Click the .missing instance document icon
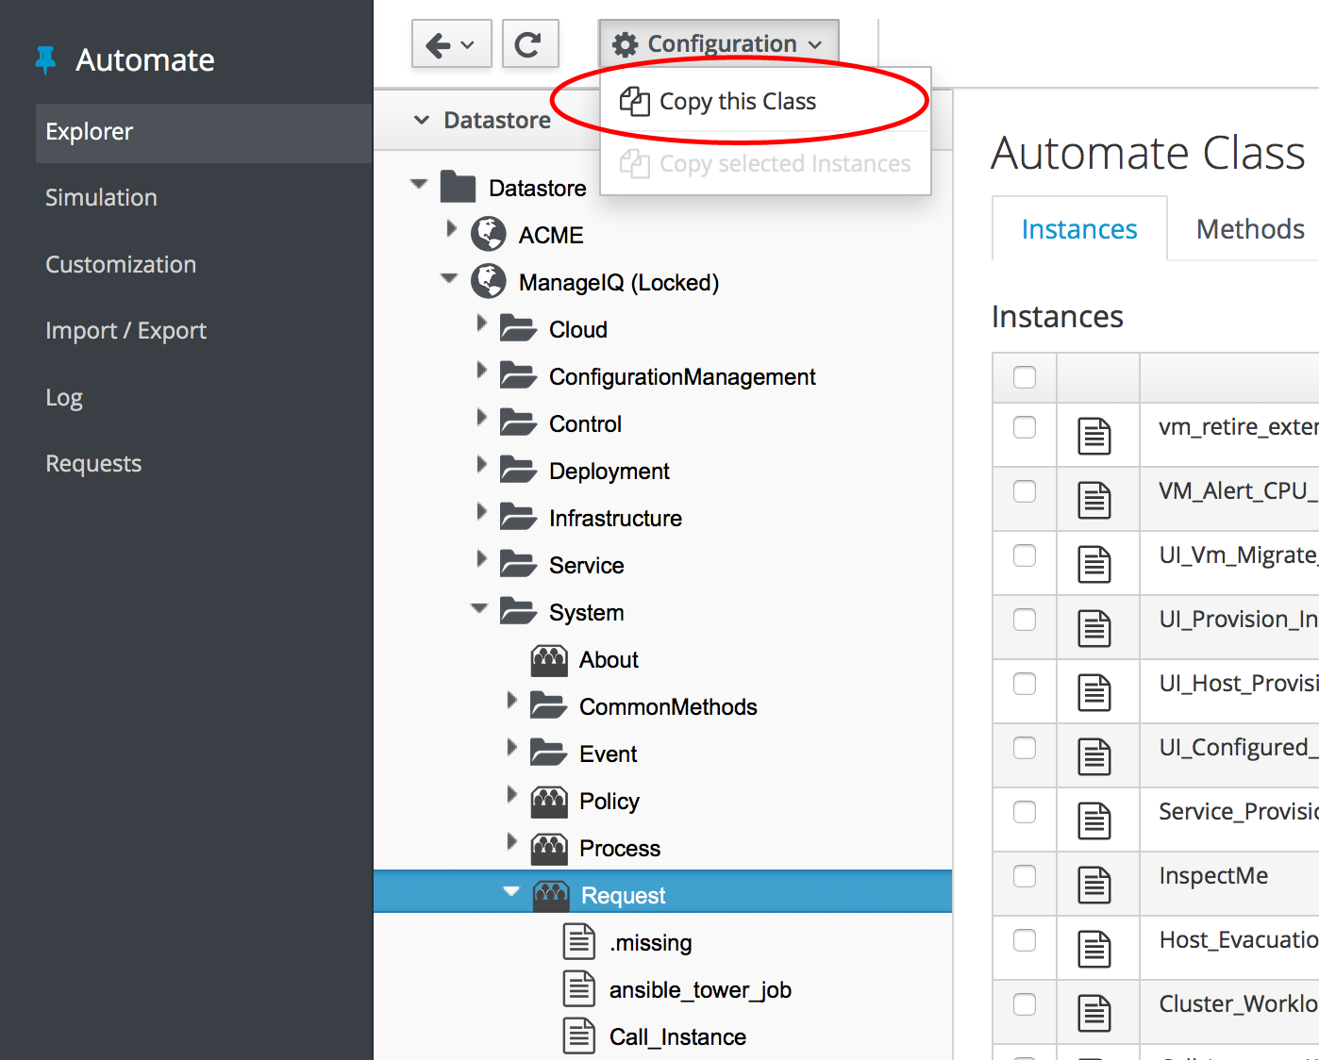The width and height of the screenshot is (1319, 1060). [579, 942]
